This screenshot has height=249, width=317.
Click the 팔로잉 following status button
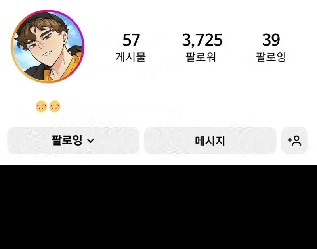tap(73, 141)
